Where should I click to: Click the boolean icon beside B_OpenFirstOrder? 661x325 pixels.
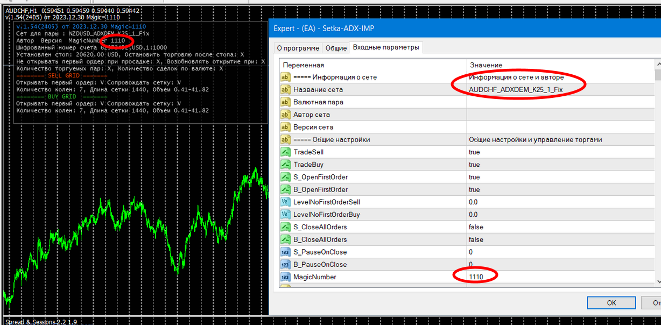click(x=285, y=189)
